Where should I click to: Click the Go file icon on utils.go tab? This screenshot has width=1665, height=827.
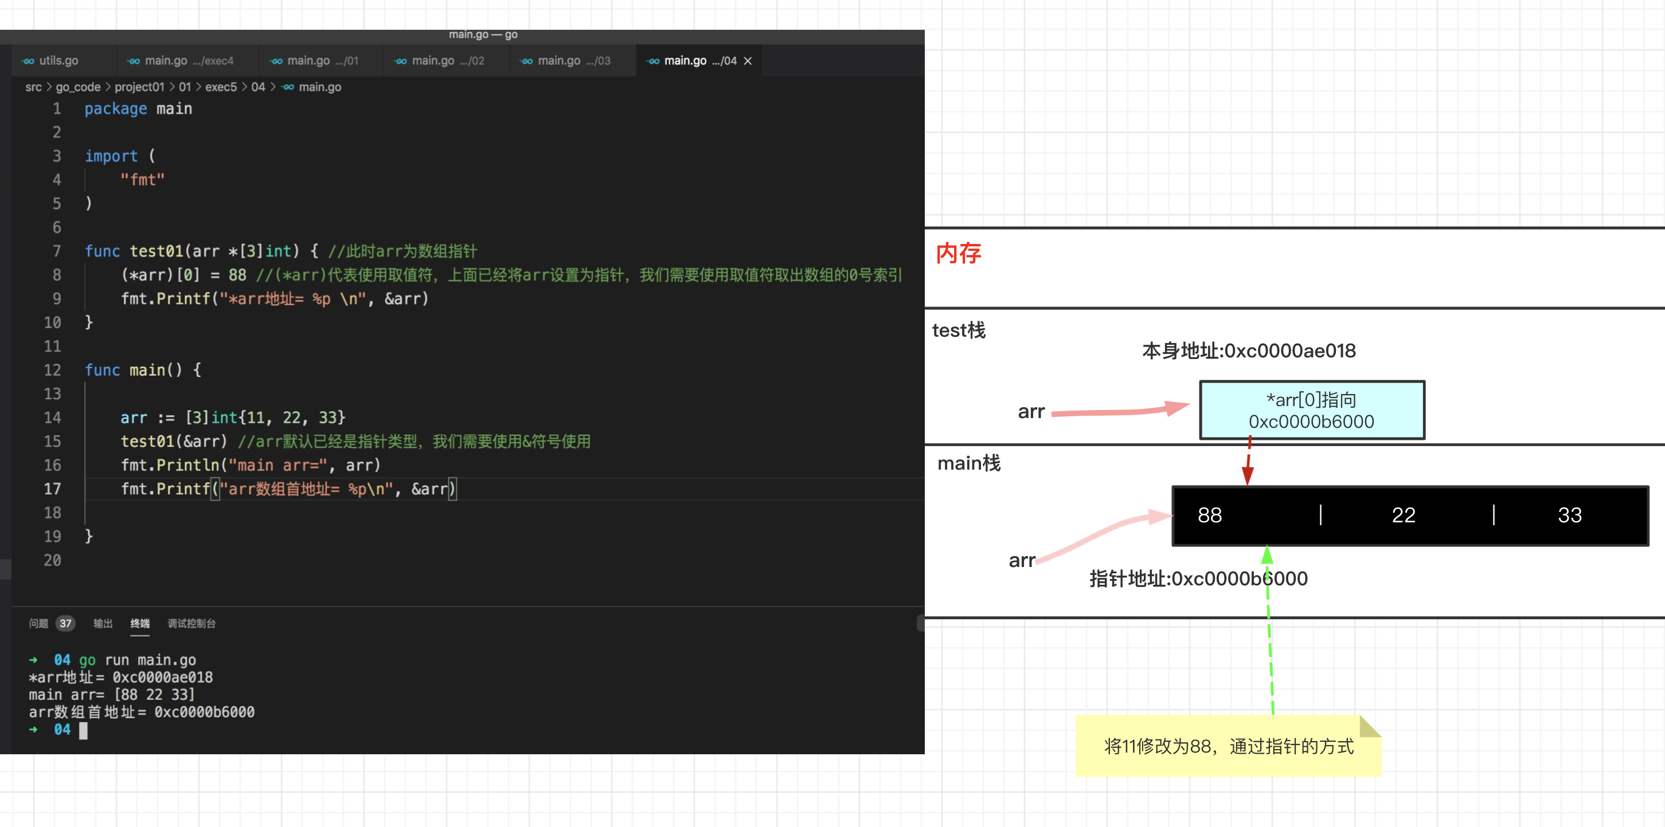pos(29,61)
